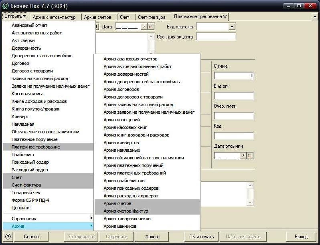Screen dimensions: 320x245
Task: Open Архив счетов submenu item
Action: pyautogui.click(x=147, y=203)
